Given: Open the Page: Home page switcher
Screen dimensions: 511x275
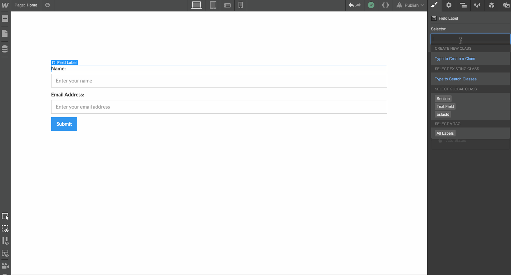Looking at the screenshot, I should (26, 5).
